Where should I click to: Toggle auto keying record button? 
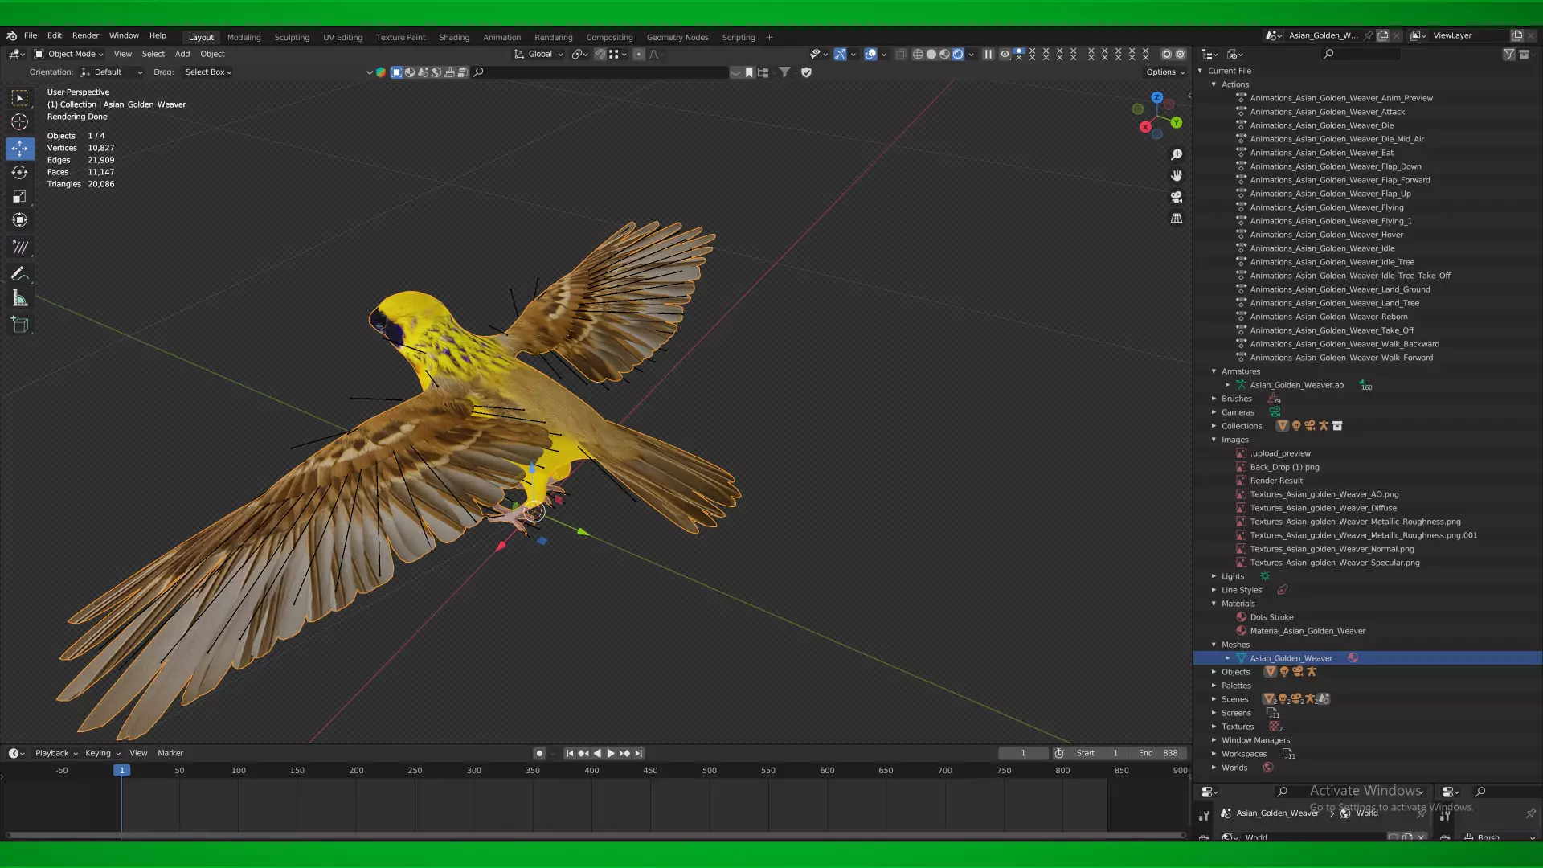539,753
